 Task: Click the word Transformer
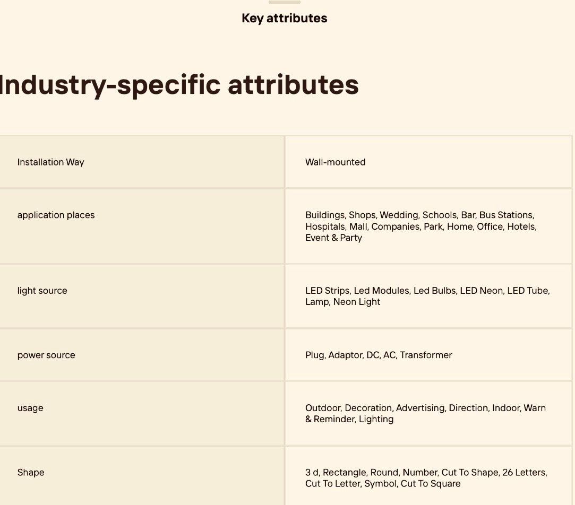426,355
